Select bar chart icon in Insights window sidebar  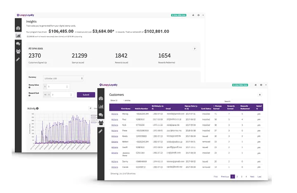pyautogui.click(x=18, y=35)
